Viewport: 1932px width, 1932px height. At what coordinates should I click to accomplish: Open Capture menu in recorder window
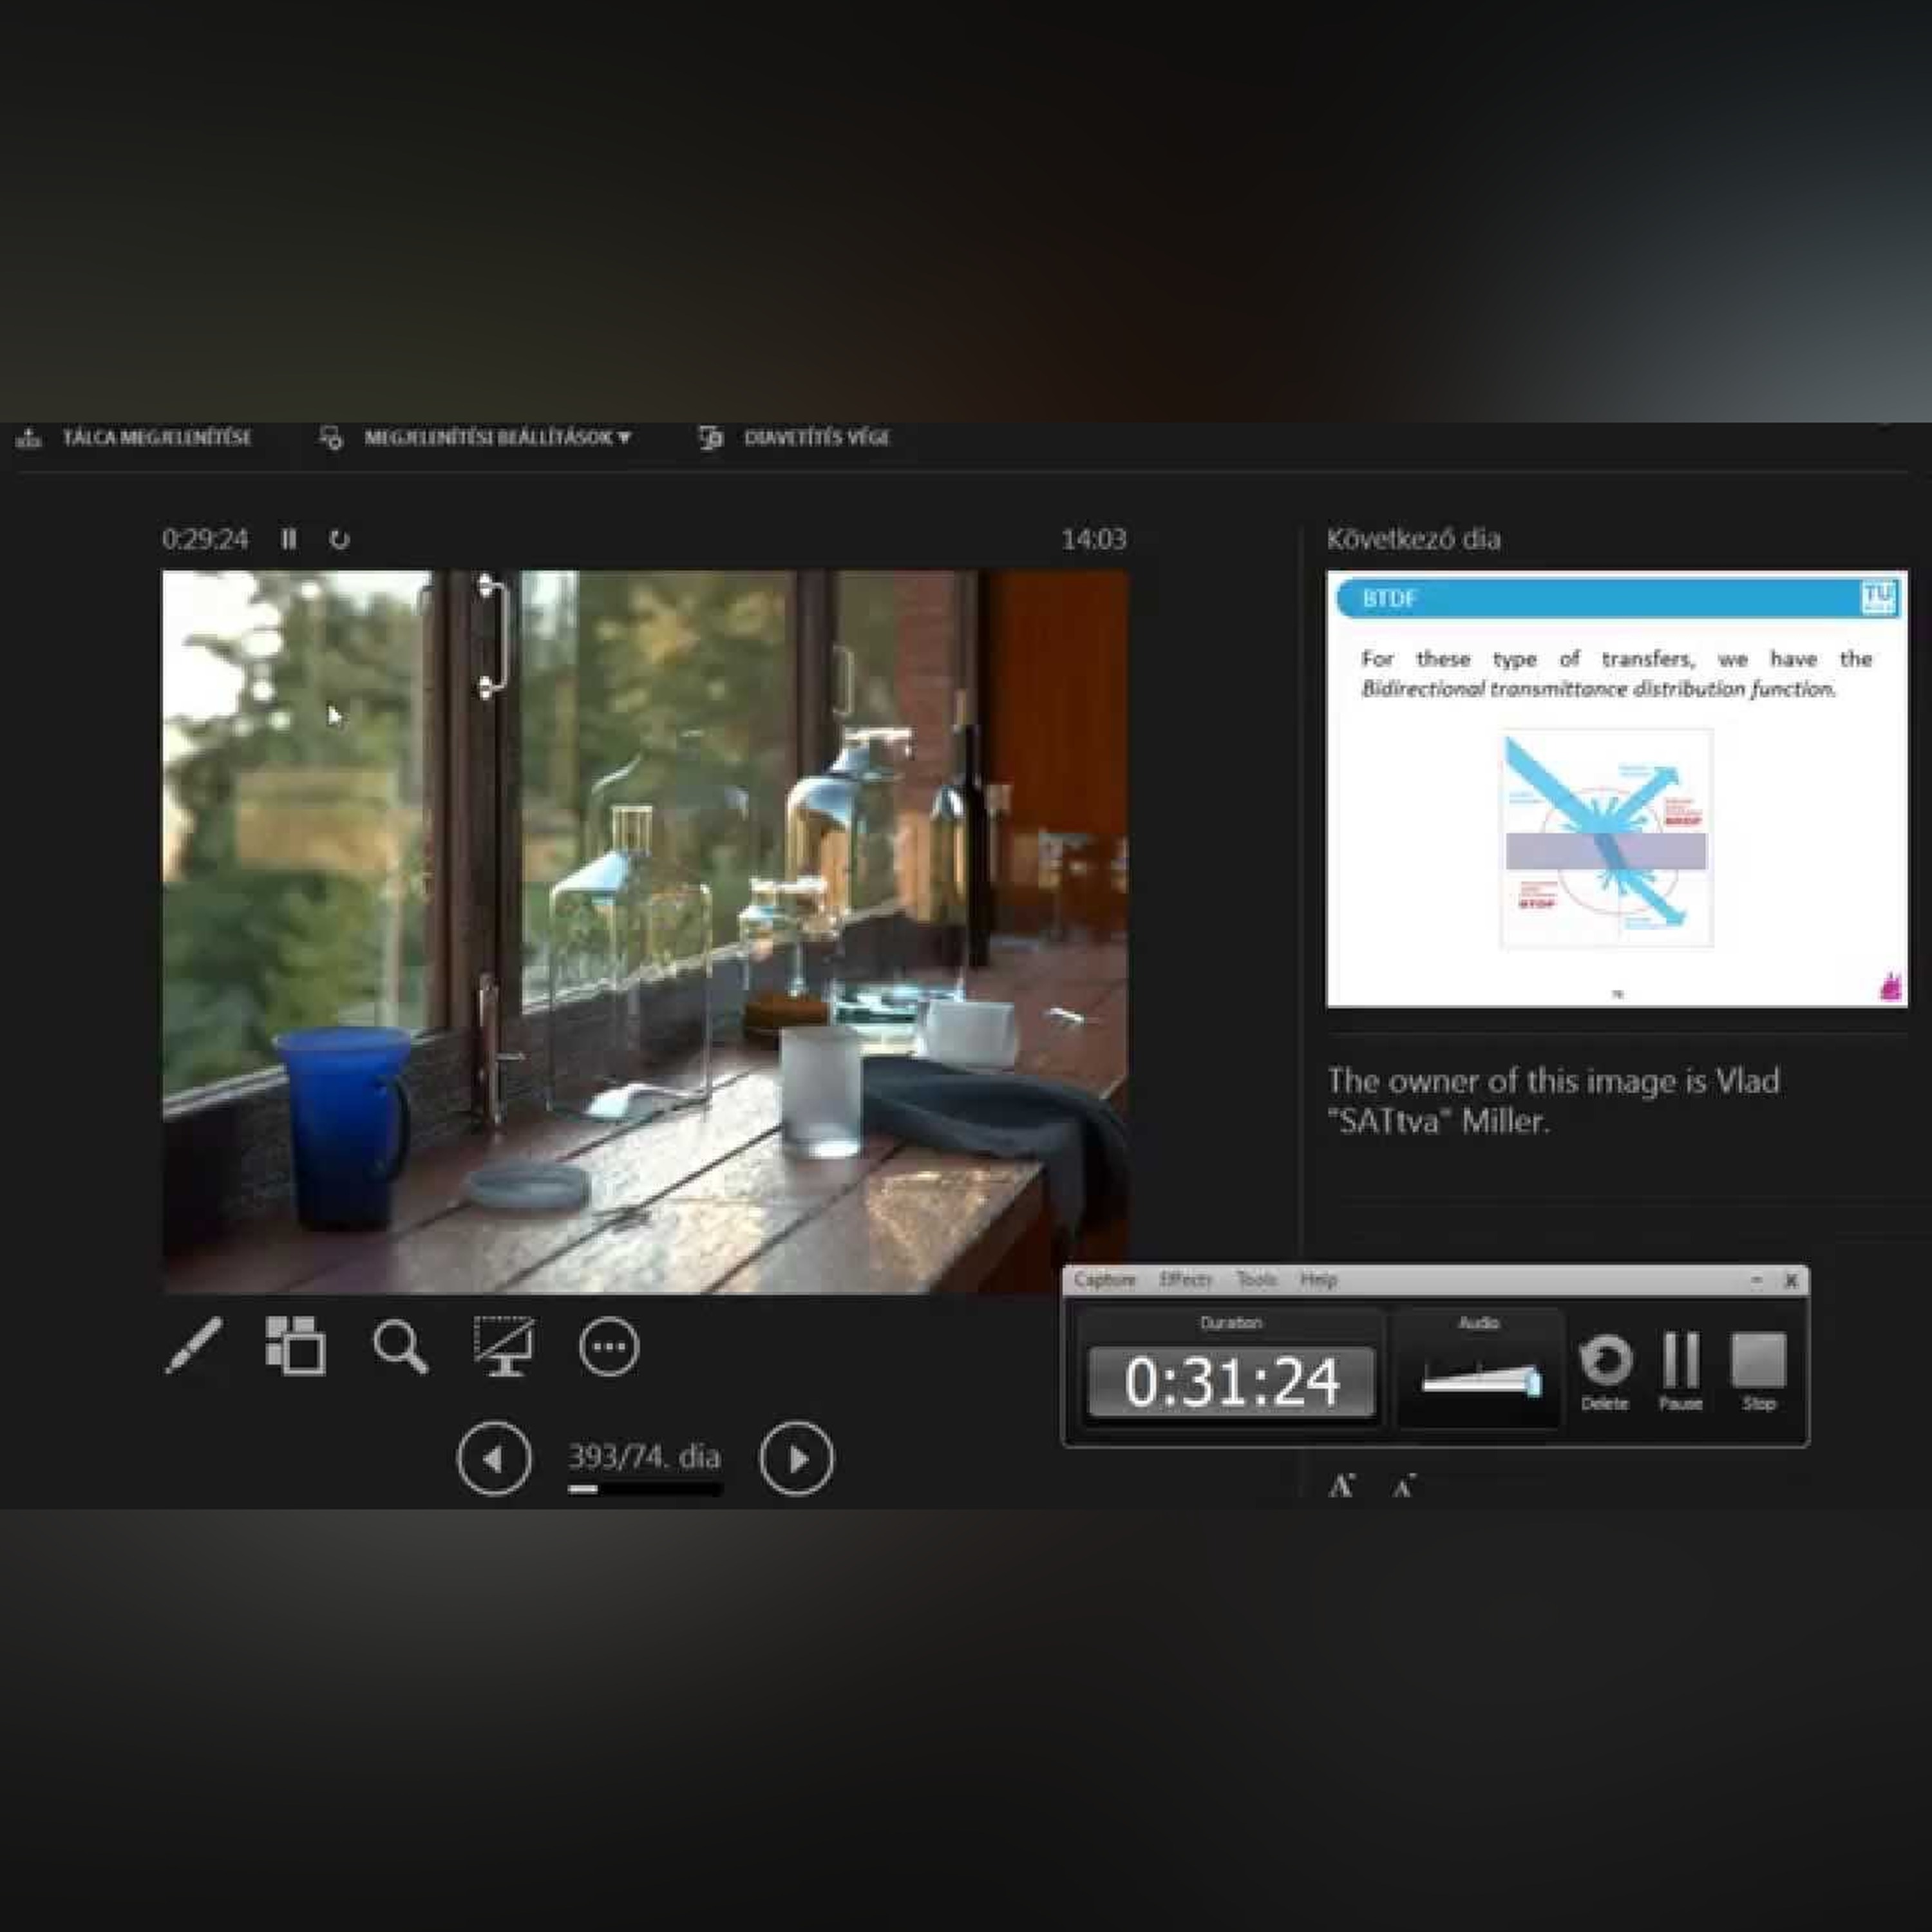click(1105, 1280)
